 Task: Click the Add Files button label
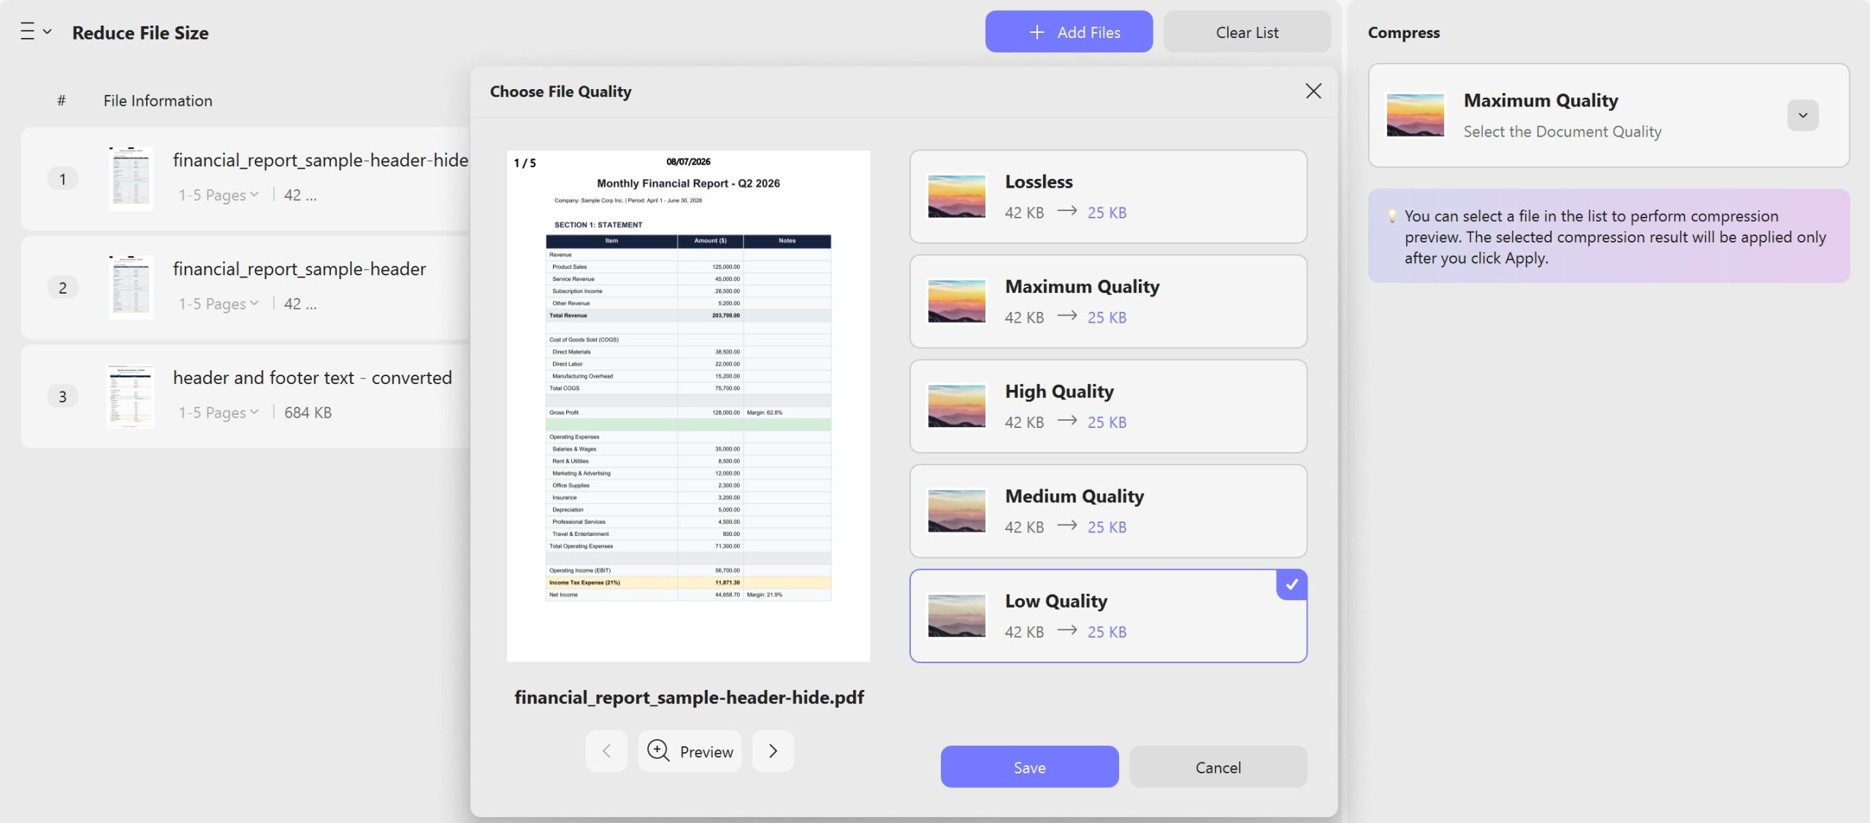tap(1088, 32)
